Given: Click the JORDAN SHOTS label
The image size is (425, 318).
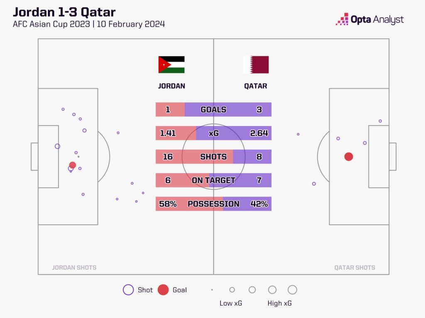Looking at the screenshot, I should [x=74, y=267].
